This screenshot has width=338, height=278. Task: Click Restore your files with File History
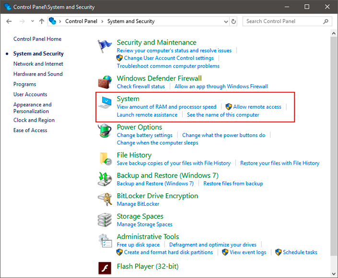280,163
